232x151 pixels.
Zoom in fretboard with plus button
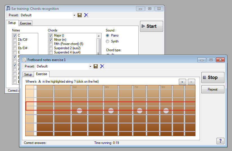[x=183, y=82]
